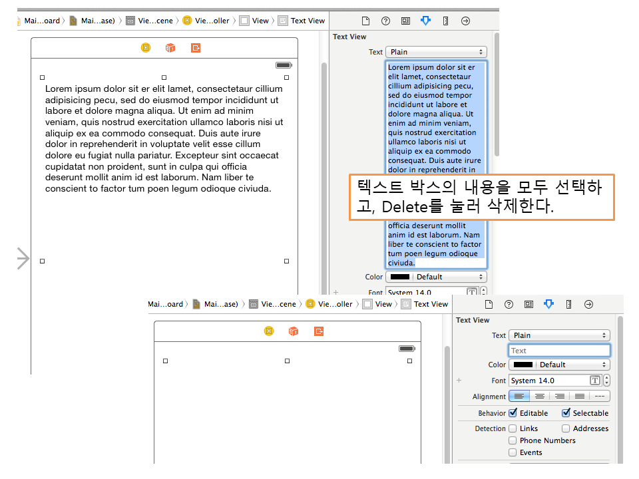Click yellow View Controller icon in upper scene dock

coord(146,48)
